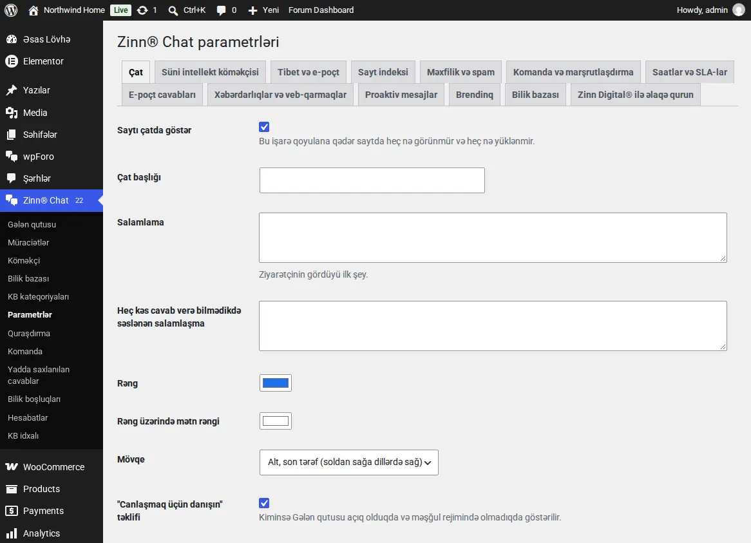Viewport: 751px width, 543px height.
Task: Click the Forum Dashboard admin bar link
Action: 321,10
